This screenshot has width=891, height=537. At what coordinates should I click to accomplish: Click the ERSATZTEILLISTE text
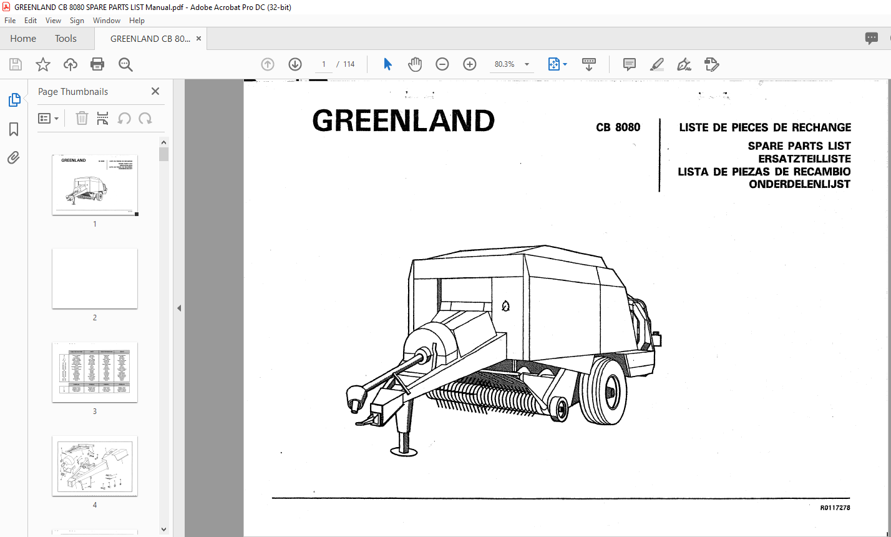tap(804, 159)
